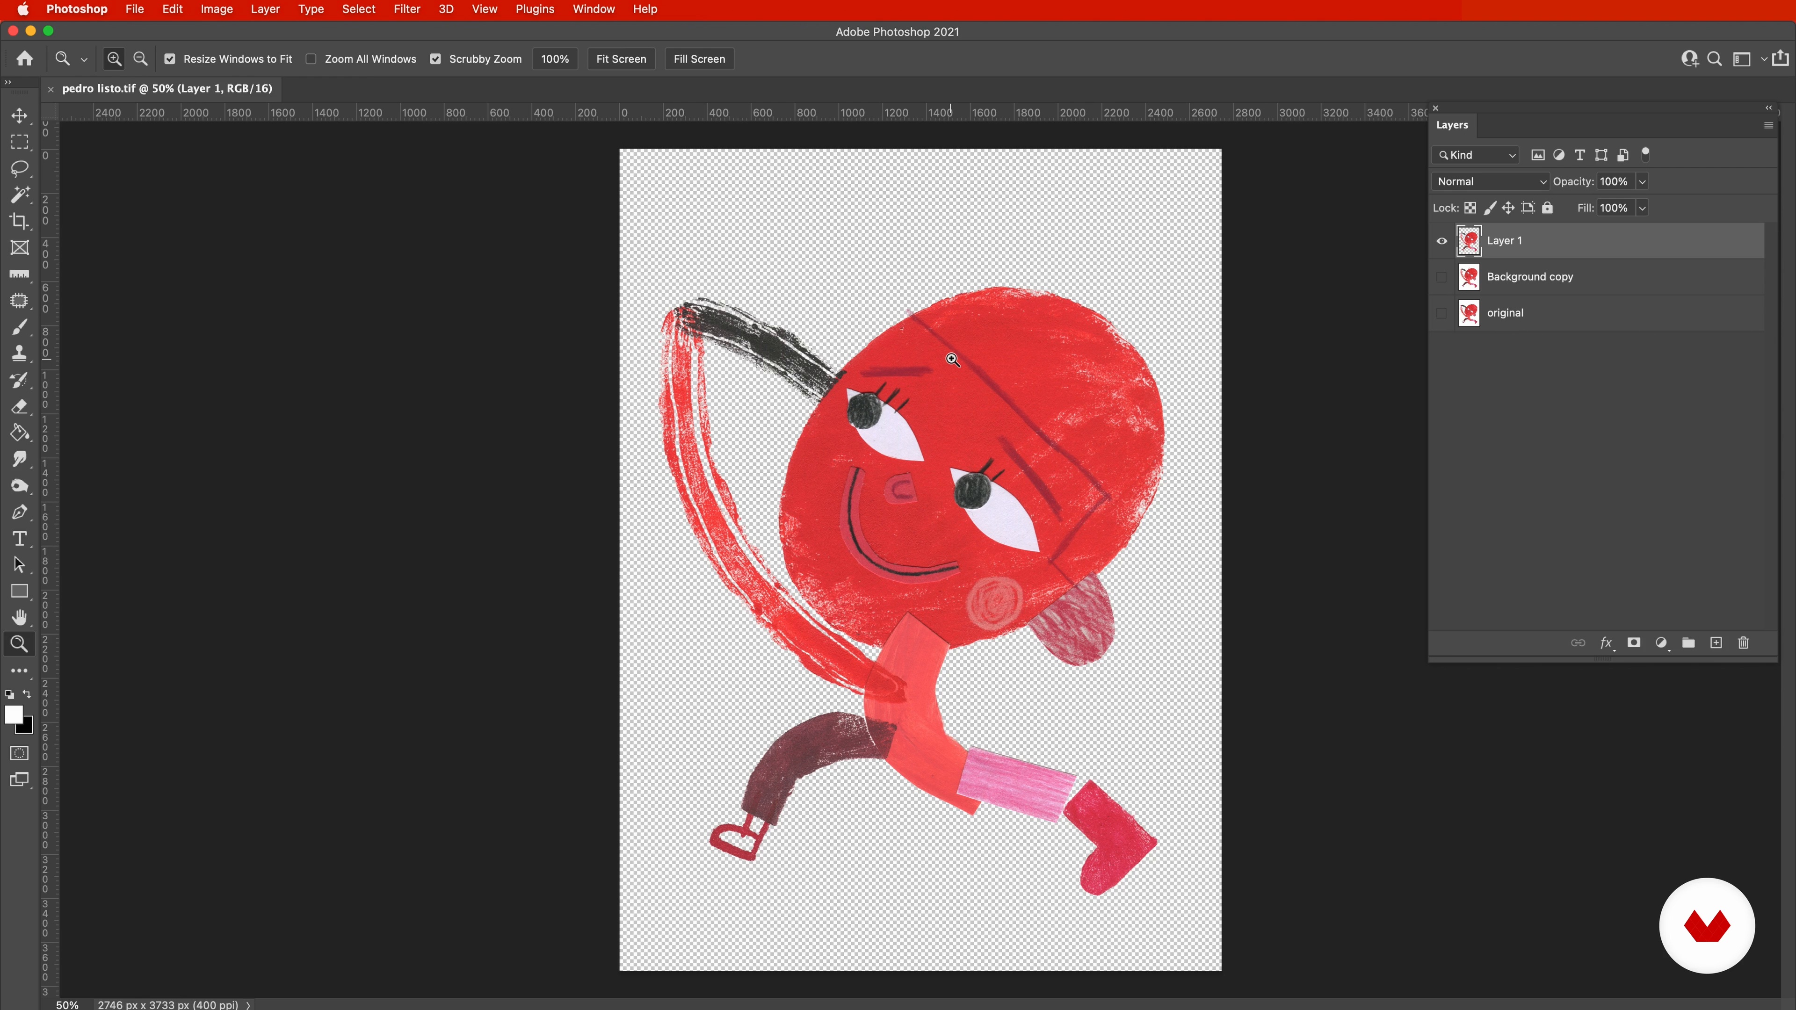Click the Fill Screen button

tap(699, 59)
